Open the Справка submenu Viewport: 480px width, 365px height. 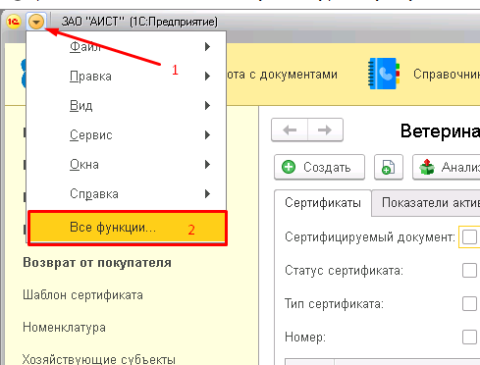pyautogui.click(x=126, y=194)
